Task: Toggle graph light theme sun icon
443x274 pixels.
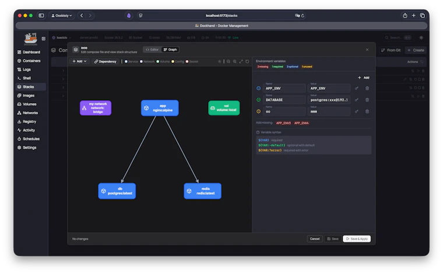Action: pyautogui.click(x=220, y=61)
